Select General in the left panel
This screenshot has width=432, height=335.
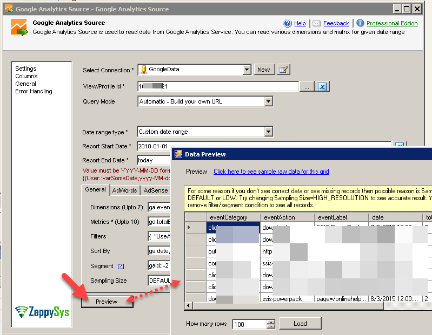25,84
